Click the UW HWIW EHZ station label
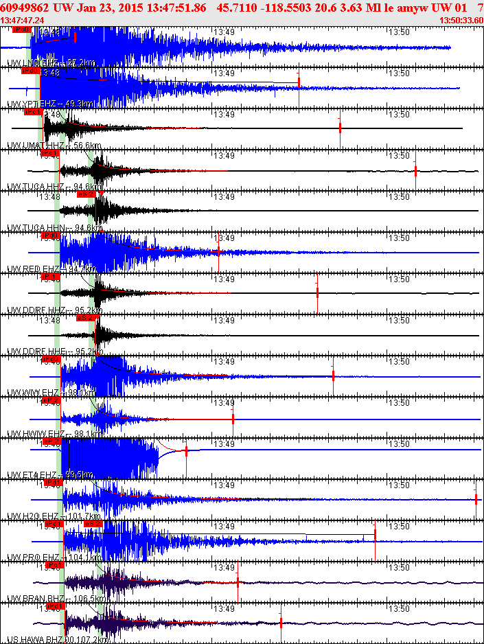484x644 pixels. click(x=55, y=434)
